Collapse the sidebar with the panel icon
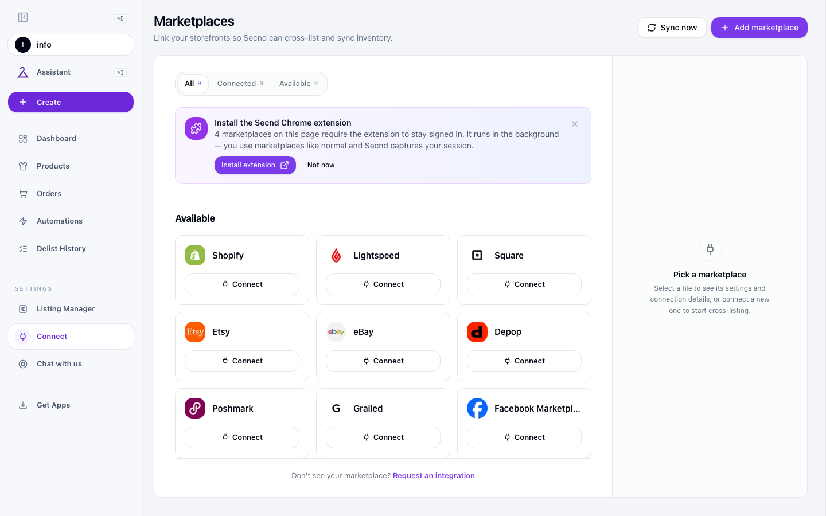This screenshot has height=516, width=826. [x=23, y=17]
